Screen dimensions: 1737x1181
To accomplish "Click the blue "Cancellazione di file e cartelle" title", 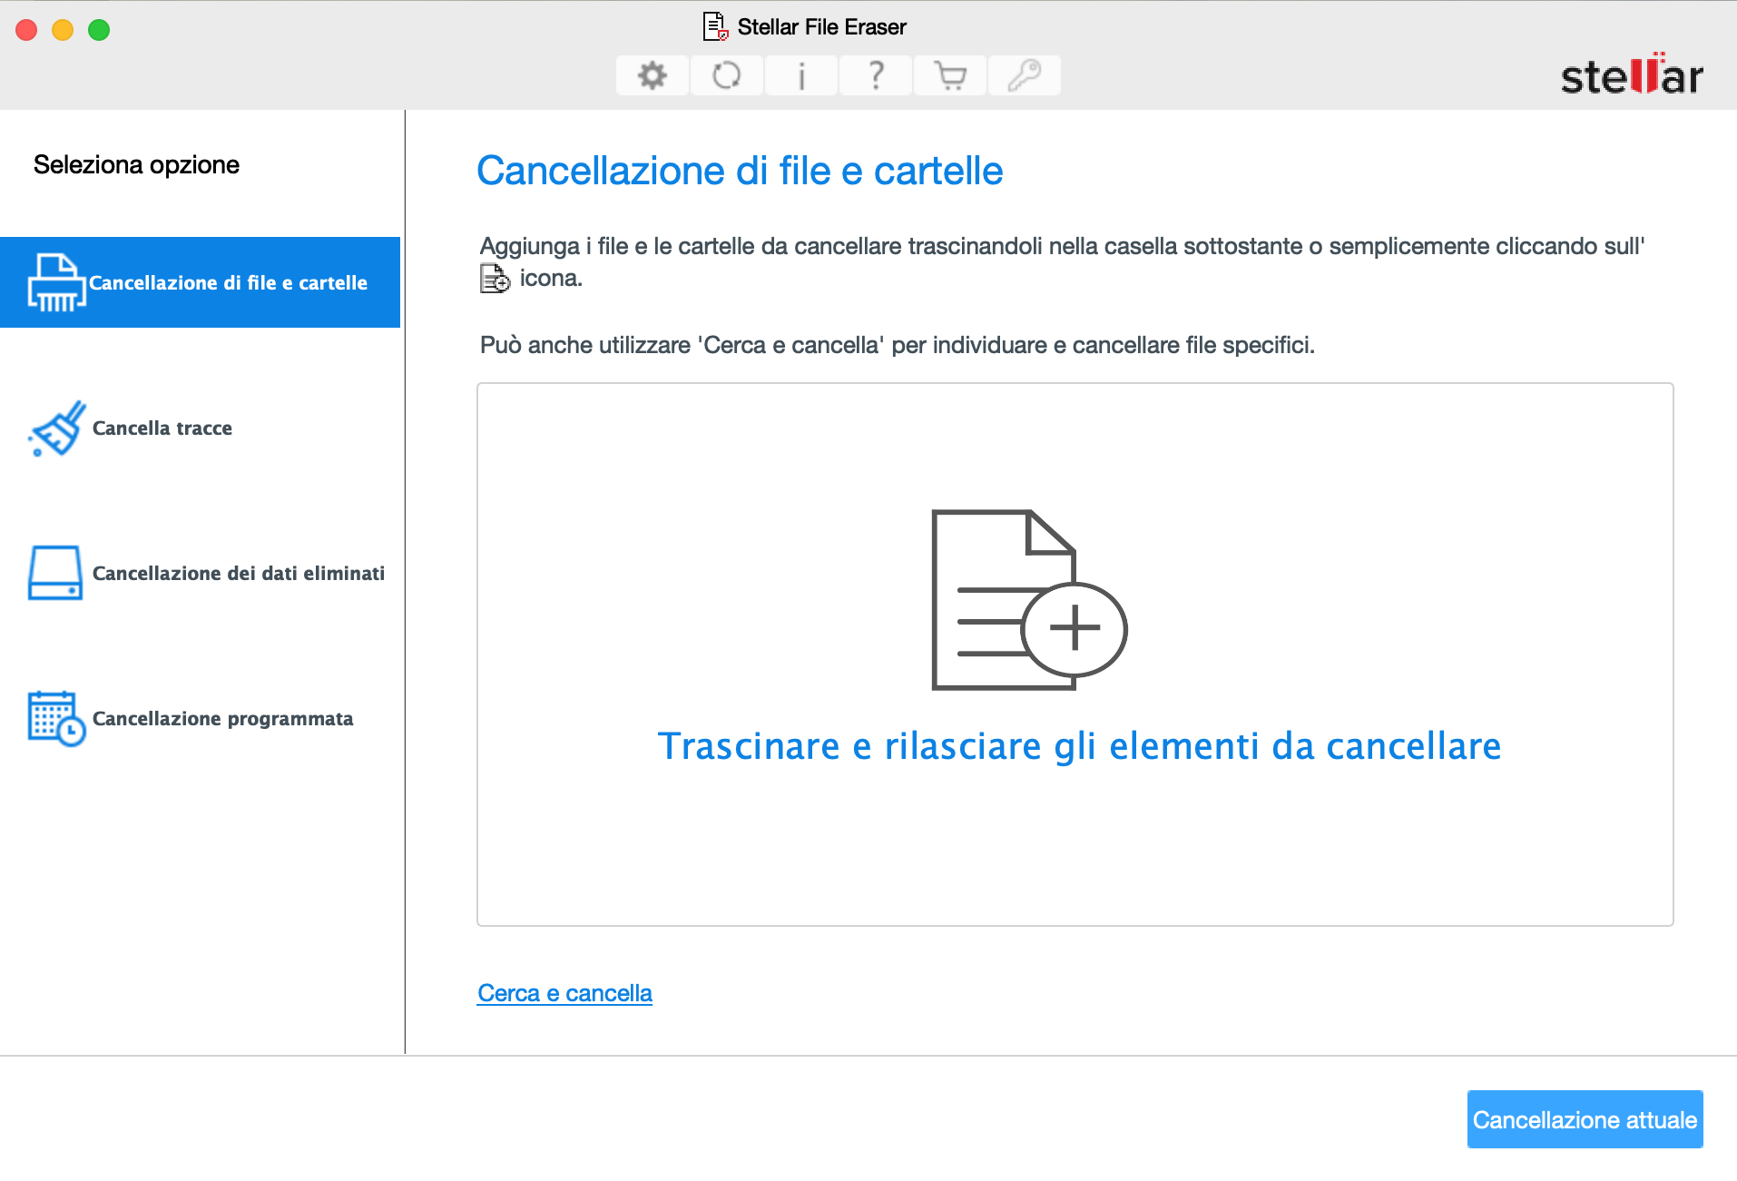I will (740, 171).
